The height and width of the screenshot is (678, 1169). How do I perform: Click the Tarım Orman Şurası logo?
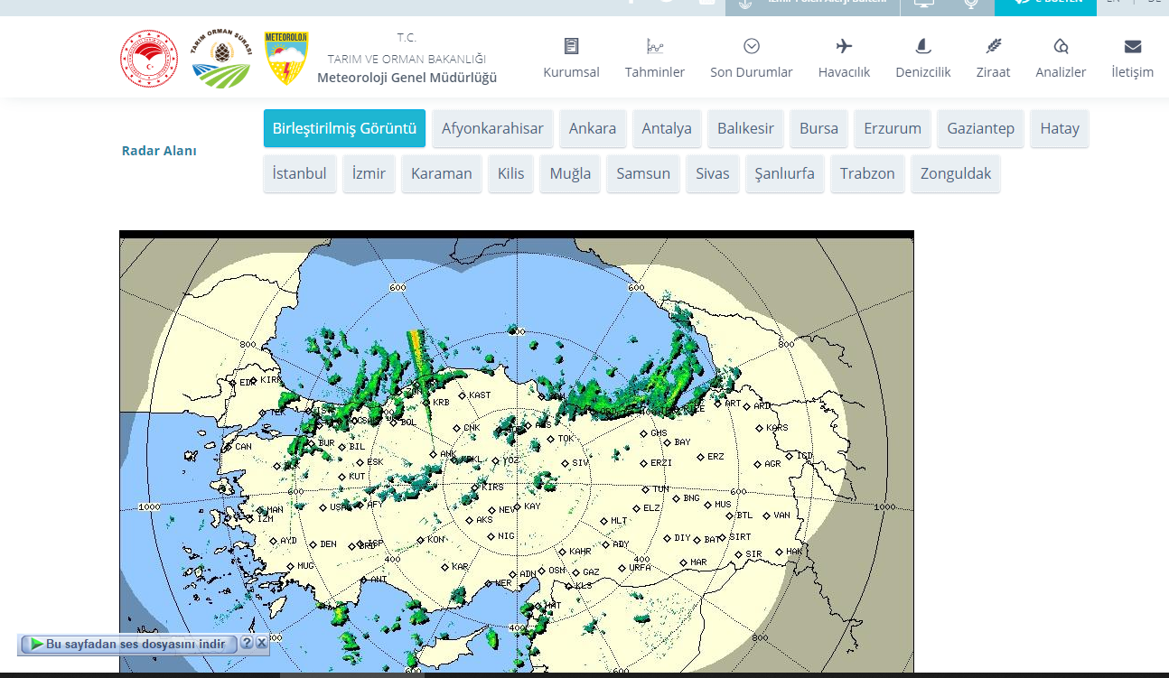coord(221,59)
